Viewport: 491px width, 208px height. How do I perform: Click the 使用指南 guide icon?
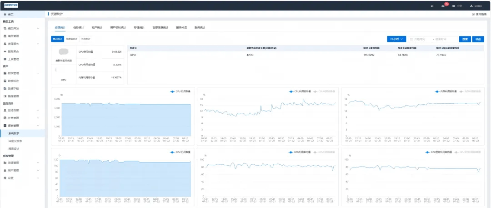click(x=473, y=14)
